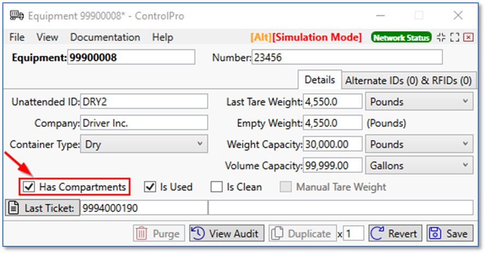
Task: Click the Company name text field
Action: pyautogui.click(x=144, y=123)
